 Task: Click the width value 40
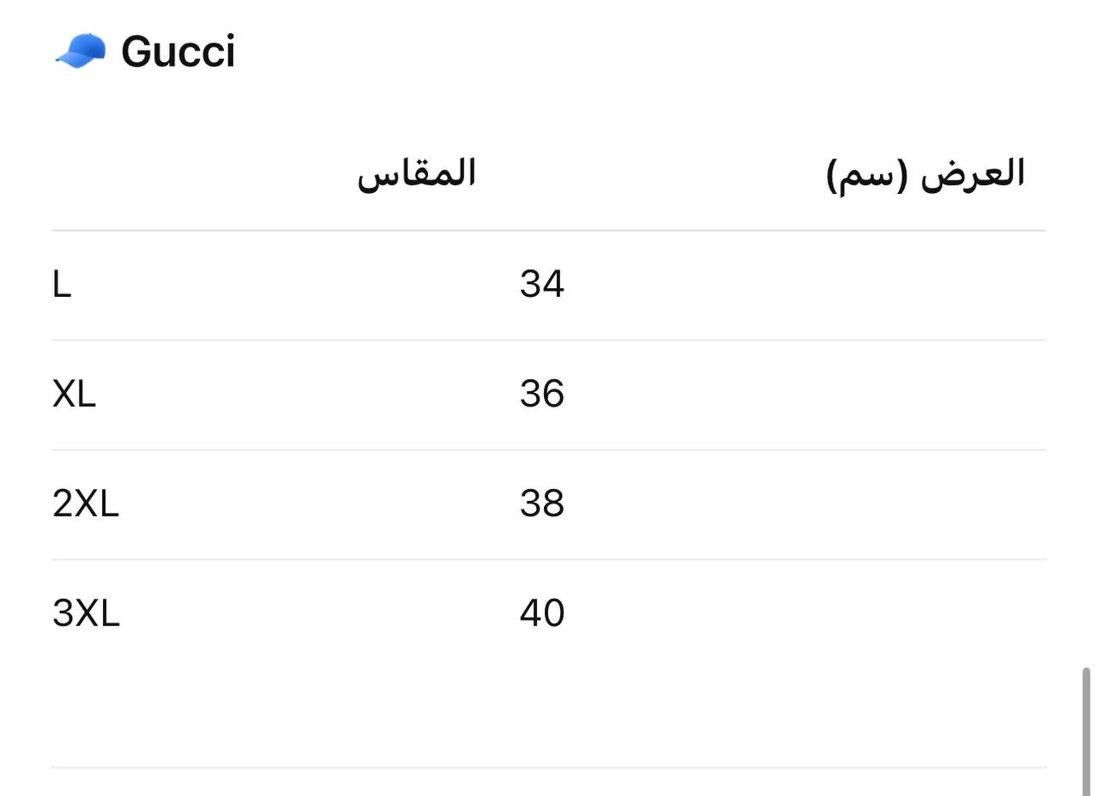pyautogui.click(x=542, y=613)
